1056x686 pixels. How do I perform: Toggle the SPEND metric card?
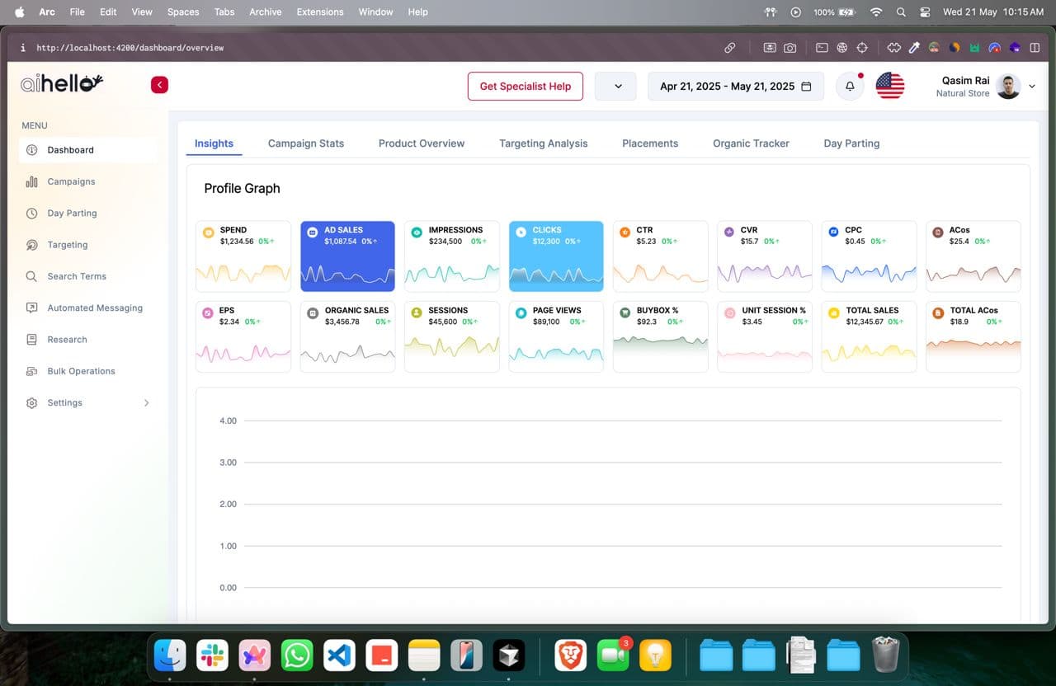243,256
